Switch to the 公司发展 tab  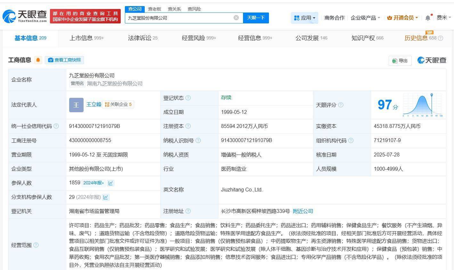pyautogui.click(x=311, y=38)
